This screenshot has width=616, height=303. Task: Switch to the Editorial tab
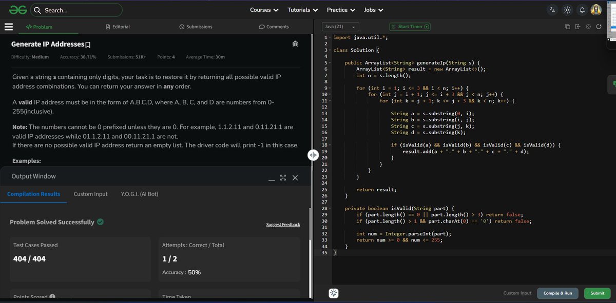[118, 27]
